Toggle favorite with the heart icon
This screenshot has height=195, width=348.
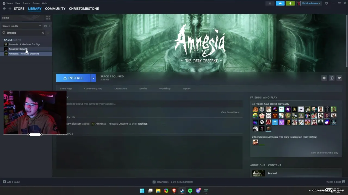click(339, 78)
